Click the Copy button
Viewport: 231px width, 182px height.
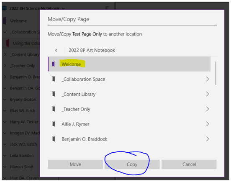pos(132,164)
